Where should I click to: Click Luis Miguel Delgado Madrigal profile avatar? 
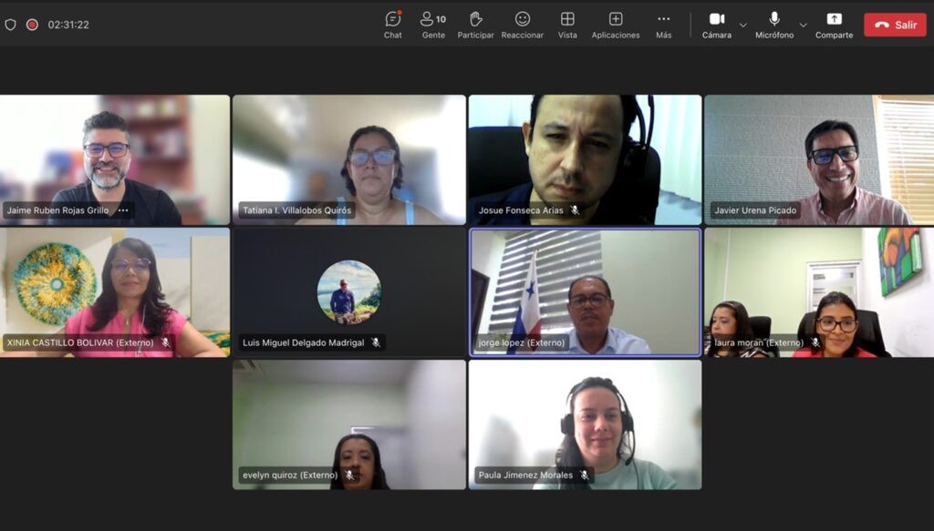click(349, 292)
